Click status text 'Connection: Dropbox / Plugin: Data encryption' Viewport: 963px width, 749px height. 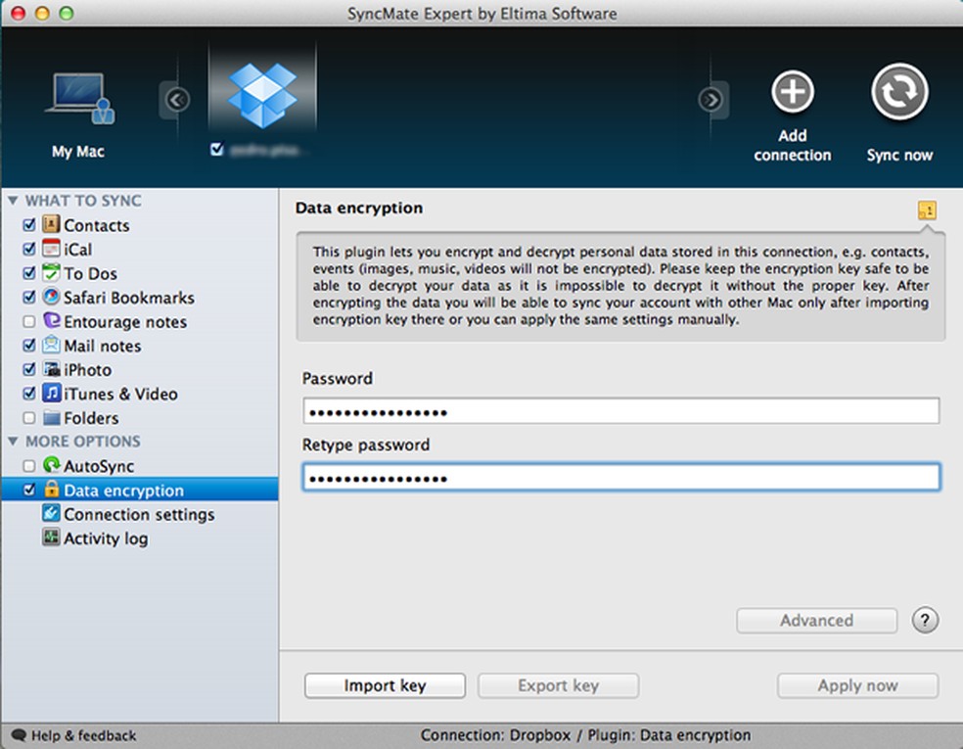(585, 735)
